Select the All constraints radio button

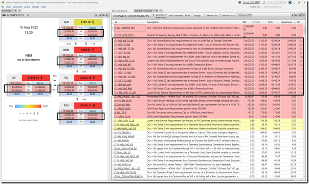coord(186,15)
